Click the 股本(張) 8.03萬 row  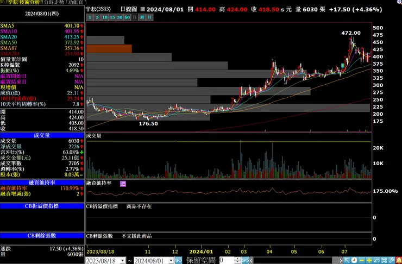click(42, 174)
